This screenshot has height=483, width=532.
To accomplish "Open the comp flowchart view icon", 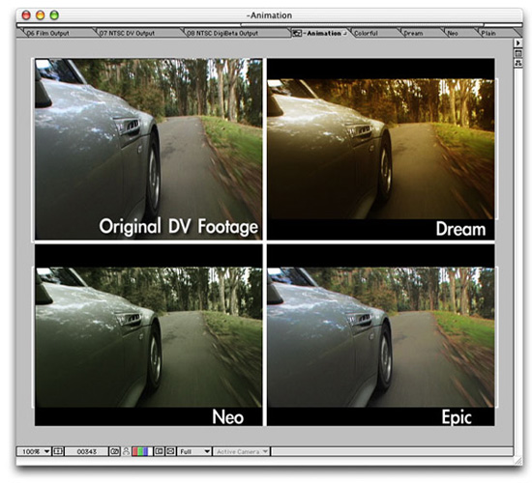I will point(517,63).
